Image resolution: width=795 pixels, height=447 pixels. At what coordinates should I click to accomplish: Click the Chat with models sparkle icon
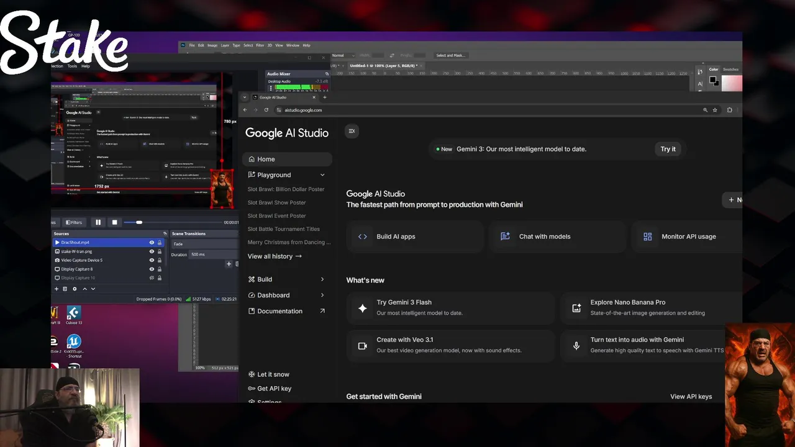pos(506,237)
